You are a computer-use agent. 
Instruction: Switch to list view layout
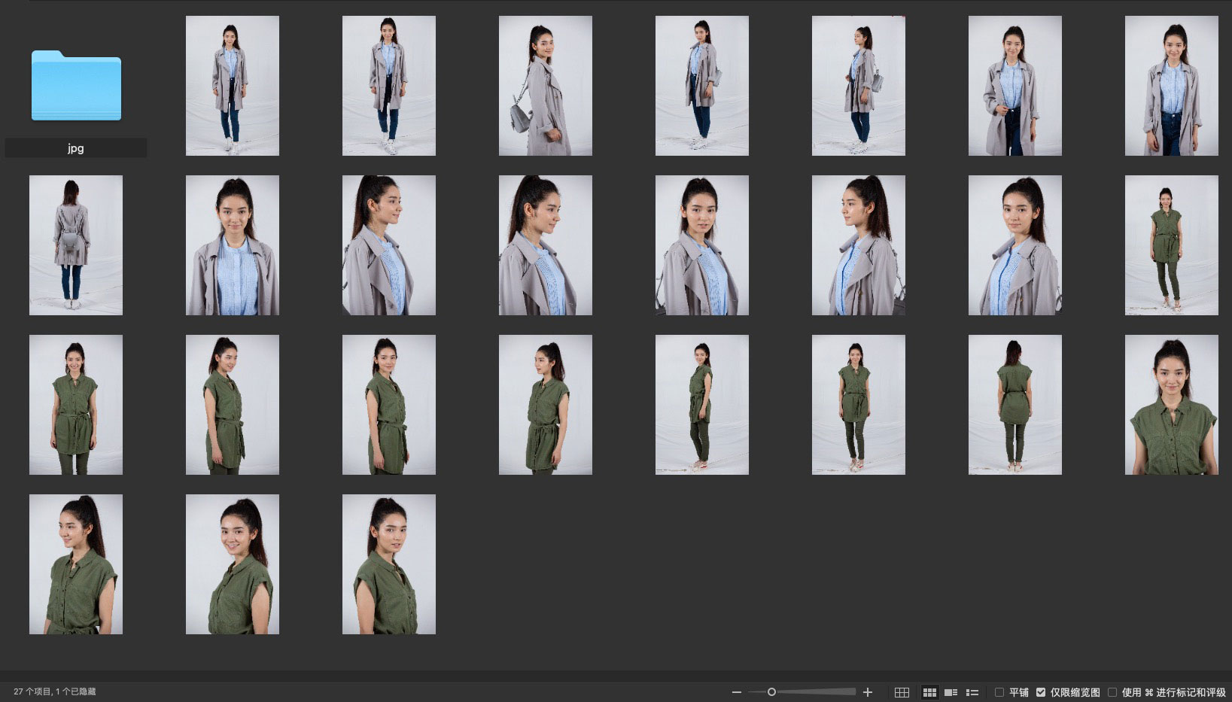pyautogui.click(x=972, y=692)
